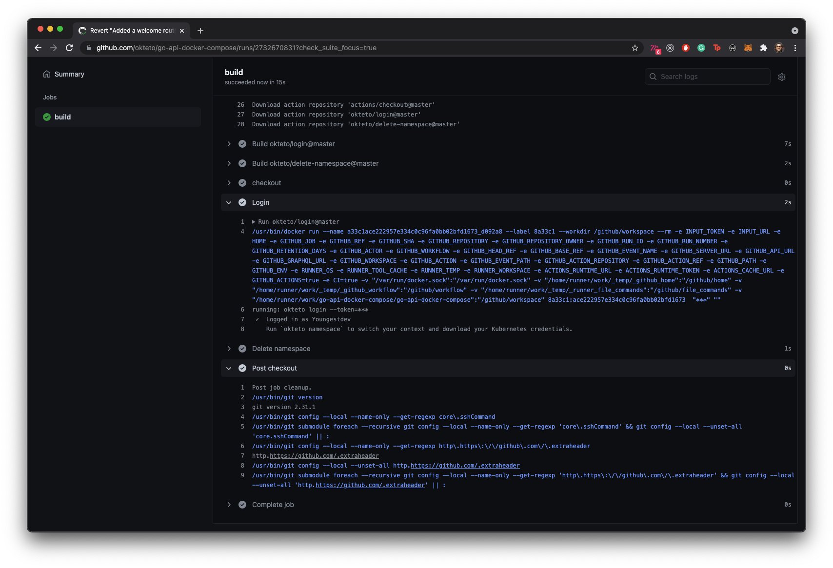Open the log settings gear icon

[782, 77]
